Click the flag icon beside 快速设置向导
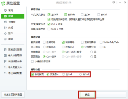The width and height of the screenshot is (128, 99). click(5, 61)
